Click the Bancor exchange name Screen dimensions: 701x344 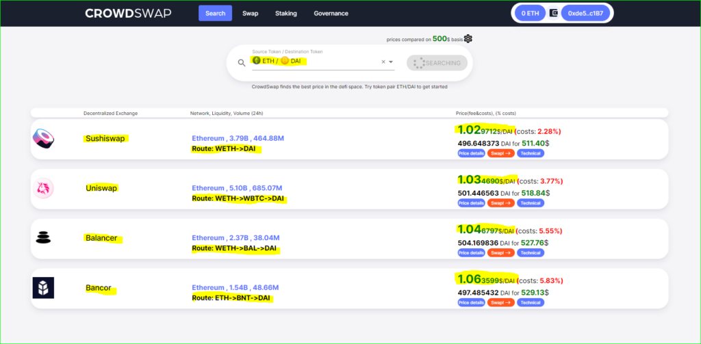tap(99, 288)
